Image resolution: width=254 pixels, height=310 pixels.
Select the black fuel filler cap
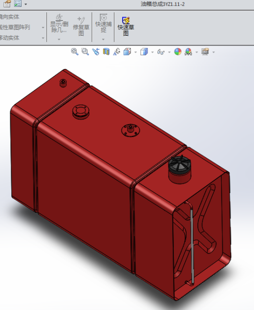coord(180,165)
